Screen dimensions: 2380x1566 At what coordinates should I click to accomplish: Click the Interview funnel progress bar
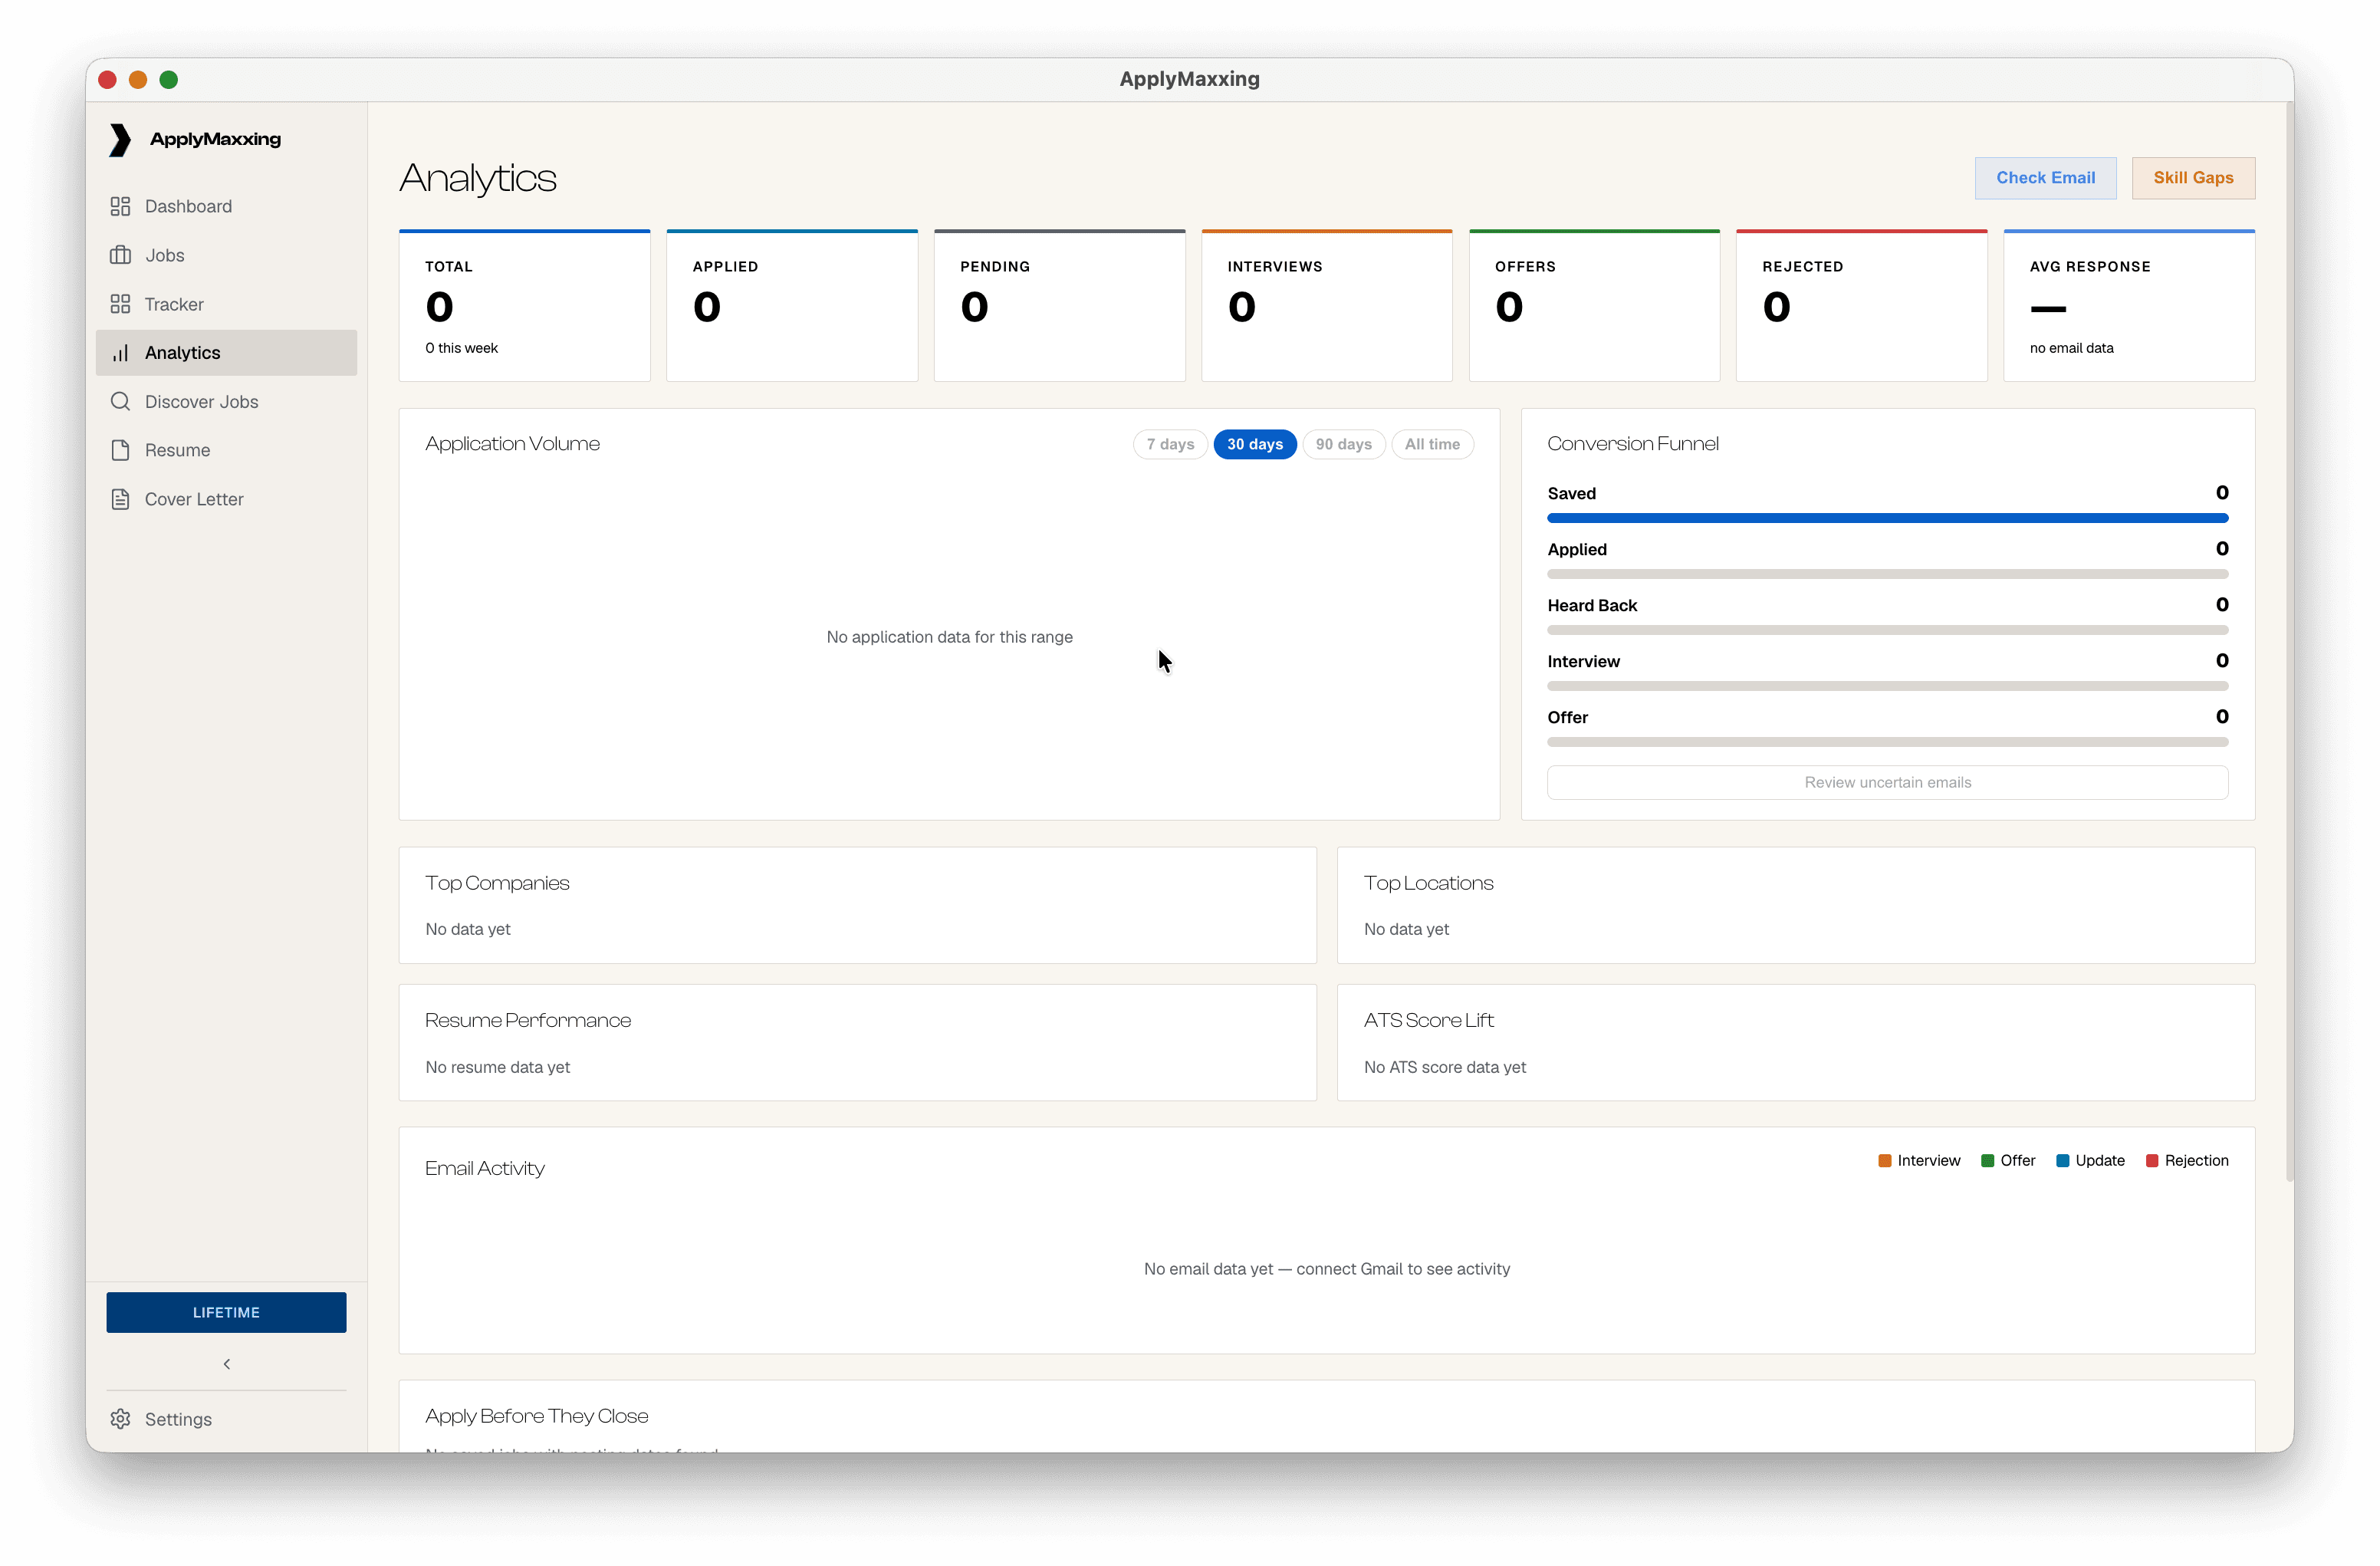click(1887, 686)
